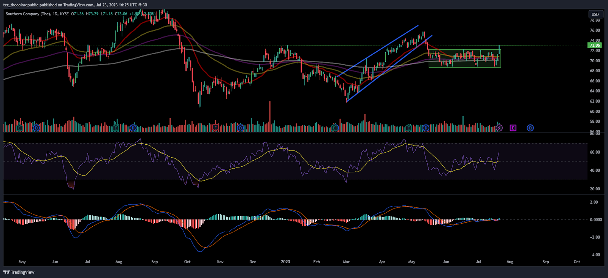Click the 76.00 price axis label
Screen dimensions: 608x278
click(x=595, y=30)
